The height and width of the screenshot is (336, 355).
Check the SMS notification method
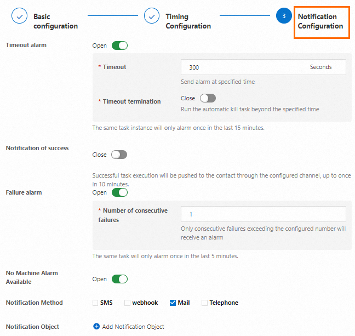pyautogui.click(x=96, y=303)
